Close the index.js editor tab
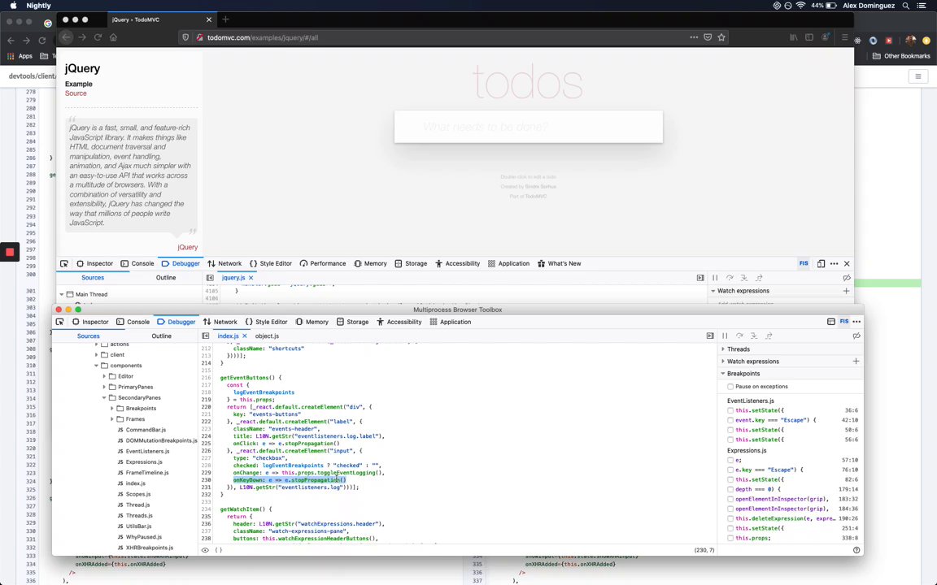The width and height of the screenshot is (937, 585). (244, 336)
